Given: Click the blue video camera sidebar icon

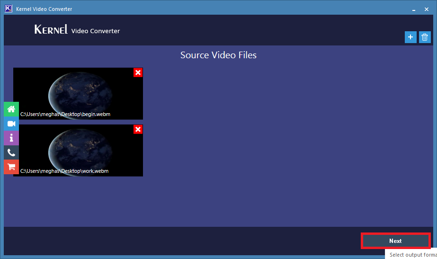Looking at the screenshot, I should 11,124.
